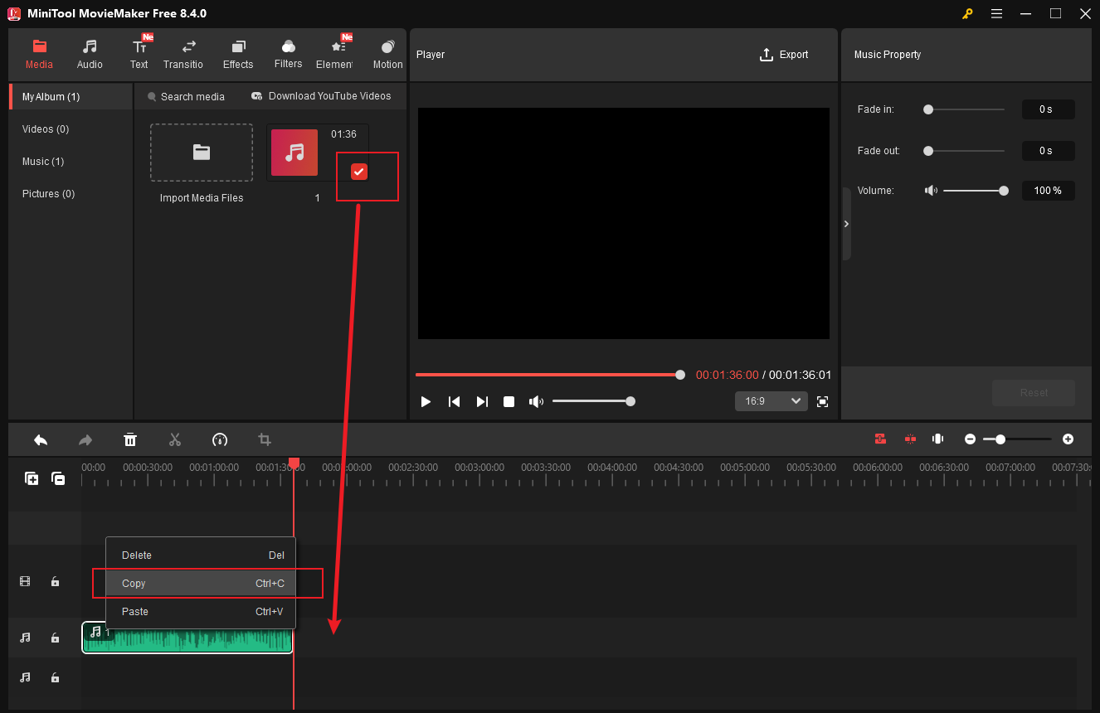Open the 16:9 aspect ratio dropdown

point(771,400)
